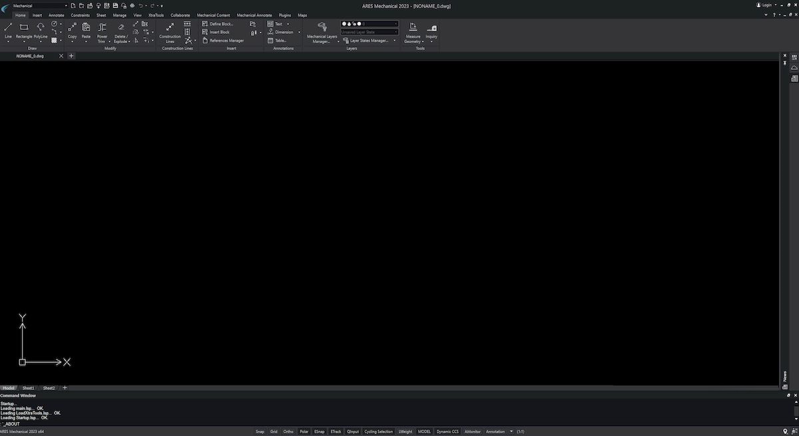Open the current layer dropdown
Image resolution: width=799 pixels, height=436 pixels.
point(370,24)
